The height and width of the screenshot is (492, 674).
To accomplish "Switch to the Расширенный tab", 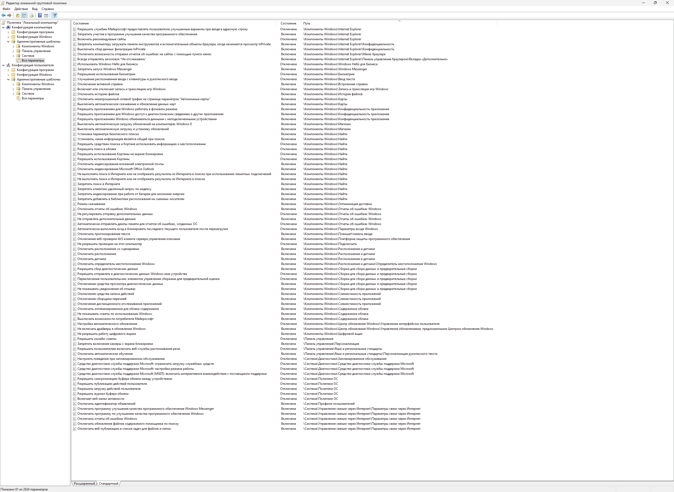I will coord(84,484).
